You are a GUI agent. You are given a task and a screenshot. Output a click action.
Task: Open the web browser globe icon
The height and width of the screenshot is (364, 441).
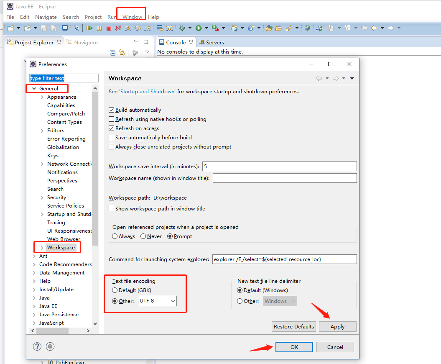tap(307, 28)
